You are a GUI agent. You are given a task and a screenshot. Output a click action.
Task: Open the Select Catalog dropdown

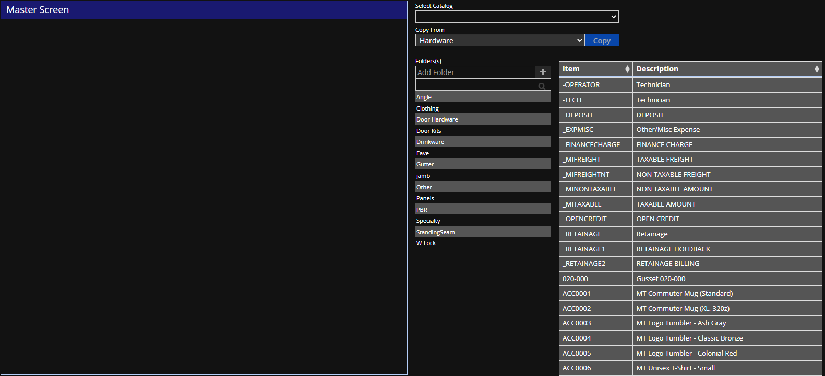517,17
